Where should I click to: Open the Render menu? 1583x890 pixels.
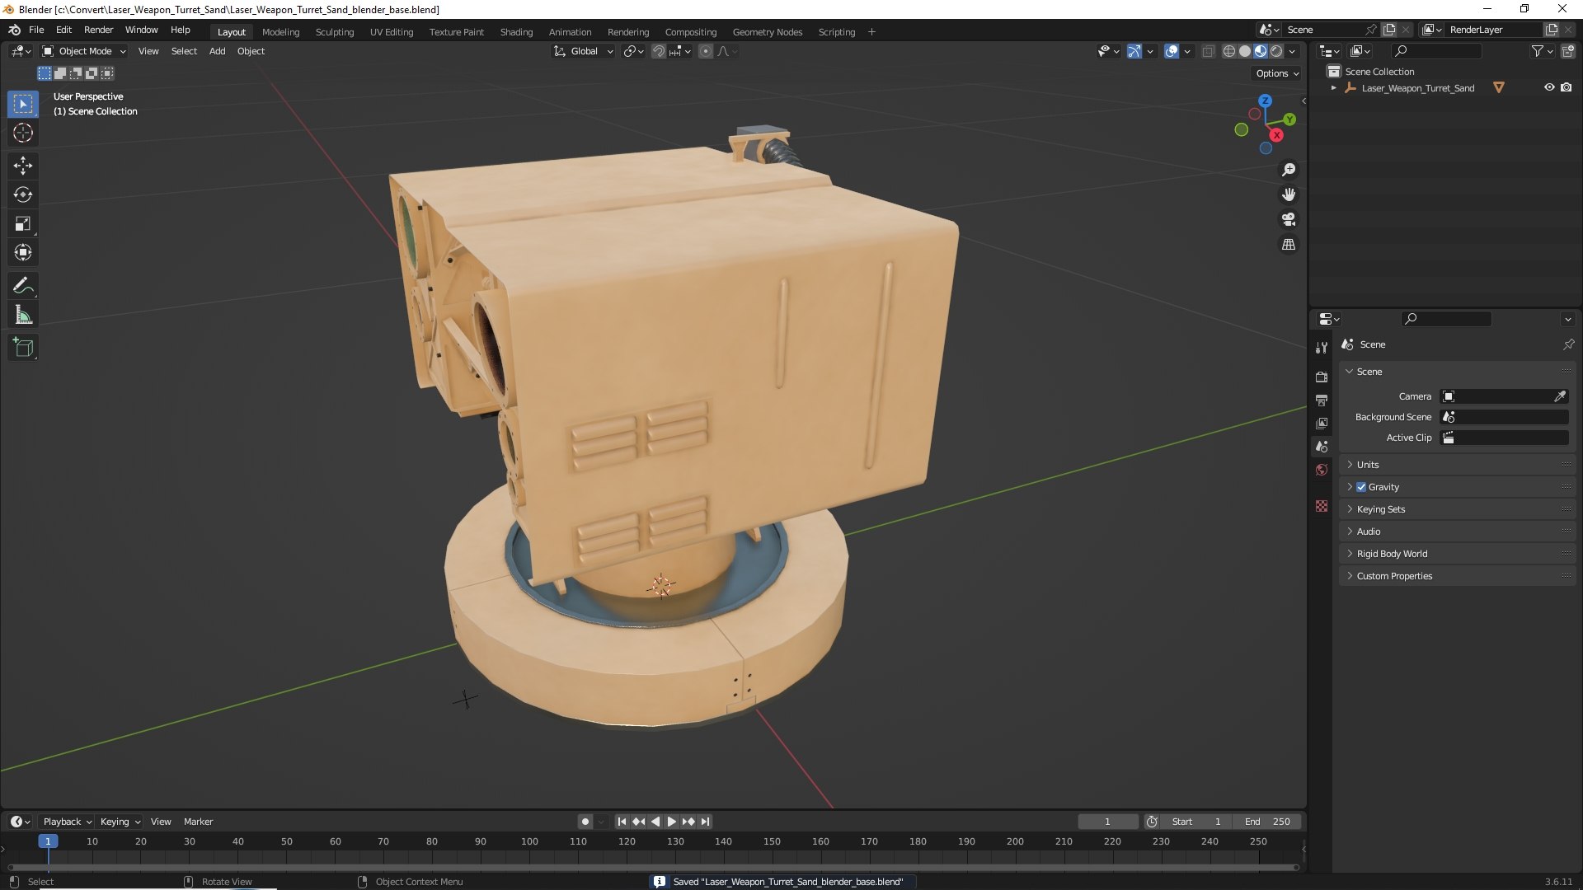pyautogui.click(x=98, y=30)
